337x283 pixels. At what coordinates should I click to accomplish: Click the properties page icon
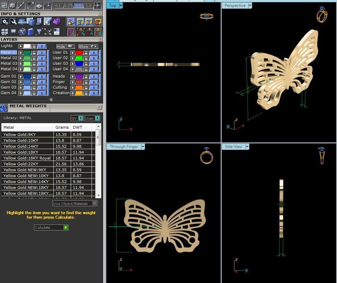point(57,32)
